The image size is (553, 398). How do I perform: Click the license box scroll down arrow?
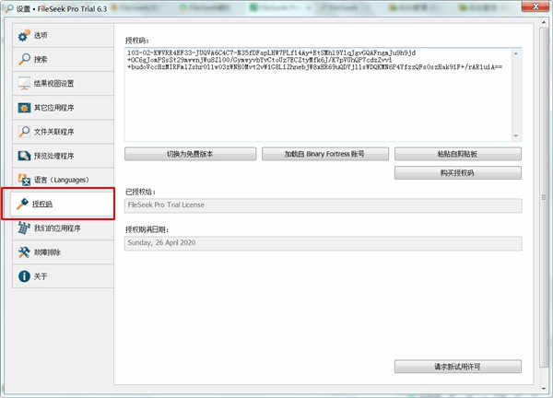pyautogui.click(x=516, y=135)
